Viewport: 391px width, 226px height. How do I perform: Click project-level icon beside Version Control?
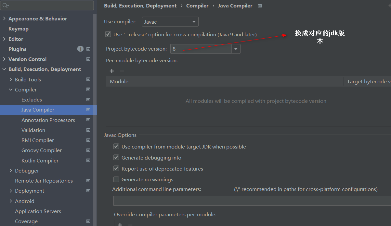coord(88,59)
